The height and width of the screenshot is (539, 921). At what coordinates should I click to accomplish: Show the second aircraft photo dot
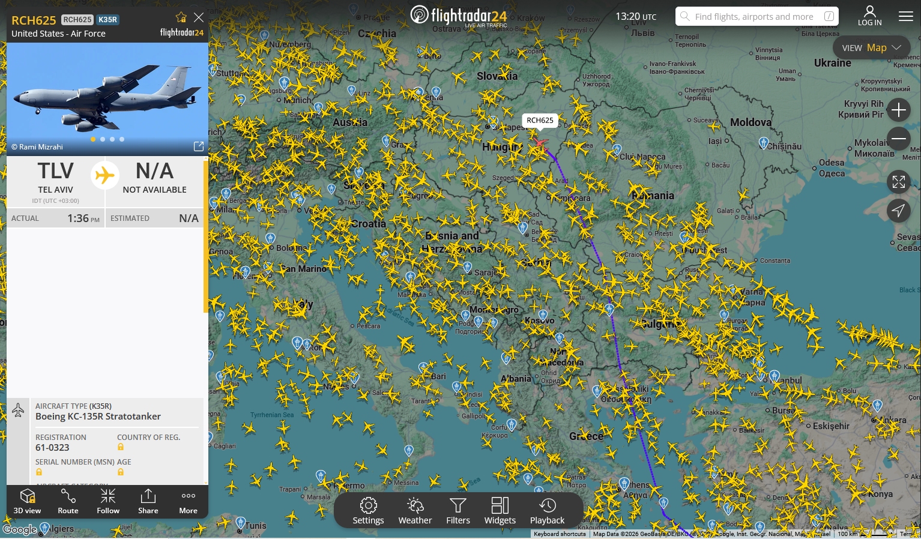103,139
